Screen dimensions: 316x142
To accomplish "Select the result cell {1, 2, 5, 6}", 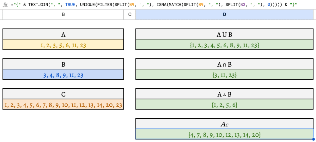I will 224,104.
